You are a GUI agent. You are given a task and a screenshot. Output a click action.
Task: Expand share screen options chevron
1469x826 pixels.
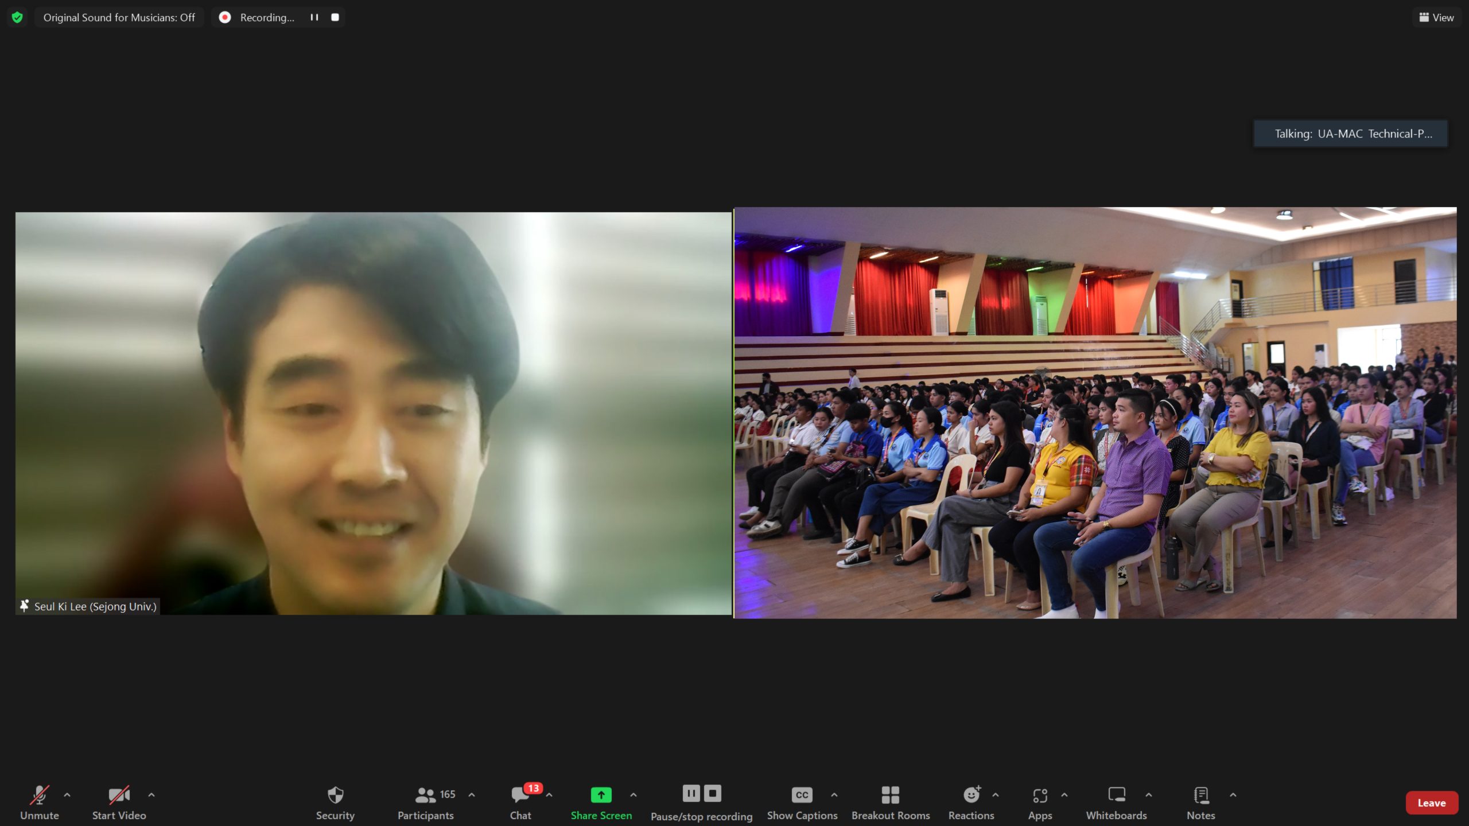pyautogui.click(x=634, y=794)
